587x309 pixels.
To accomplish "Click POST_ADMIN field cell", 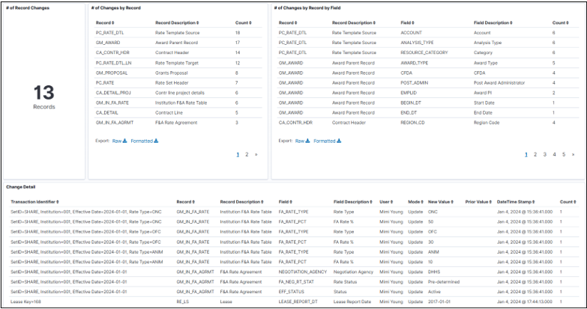I will click(x=414, y=82).
